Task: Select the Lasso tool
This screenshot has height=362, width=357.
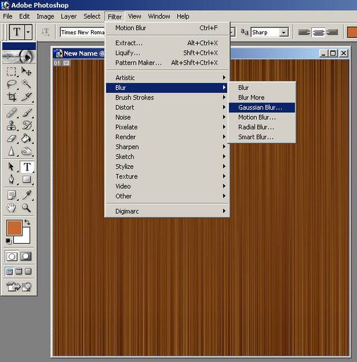Action: 11,84
